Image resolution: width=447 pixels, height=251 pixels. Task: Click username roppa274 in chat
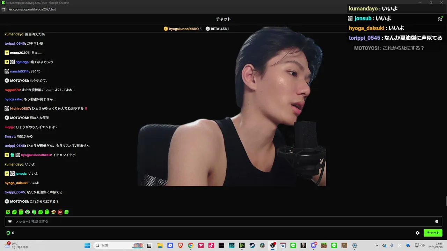12,90
